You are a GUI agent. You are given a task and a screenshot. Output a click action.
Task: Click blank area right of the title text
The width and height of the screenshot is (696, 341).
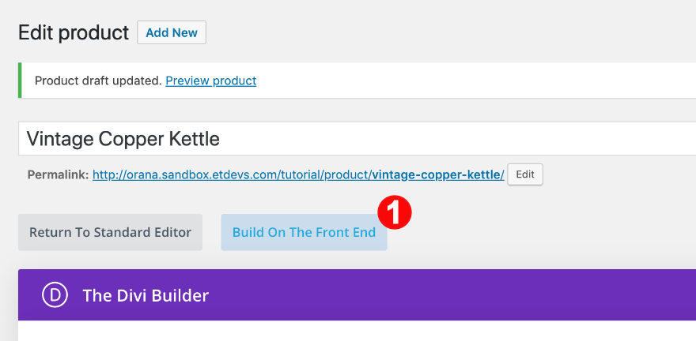click(475, 139)
